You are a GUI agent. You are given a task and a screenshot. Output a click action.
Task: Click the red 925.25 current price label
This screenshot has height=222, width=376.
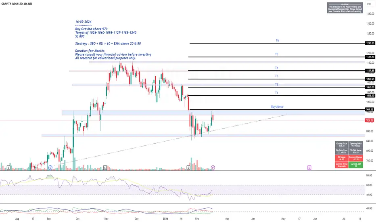click(370, 120)
